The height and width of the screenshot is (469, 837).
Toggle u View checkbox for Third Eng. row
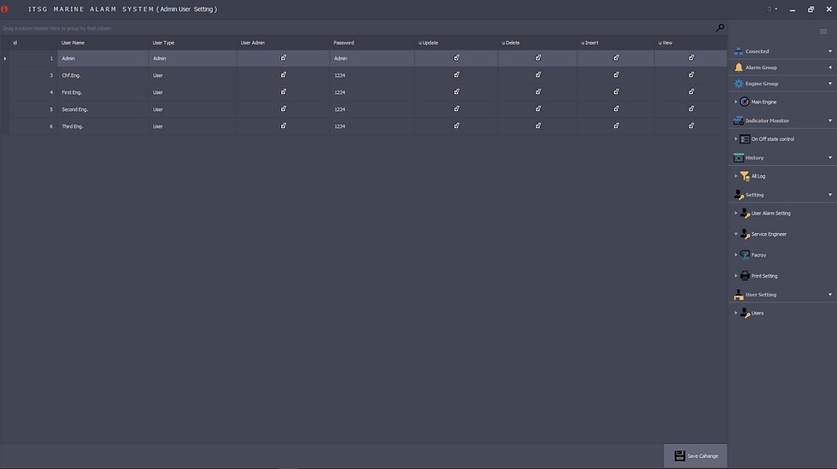pyautogui.click(x=691, y=126)
